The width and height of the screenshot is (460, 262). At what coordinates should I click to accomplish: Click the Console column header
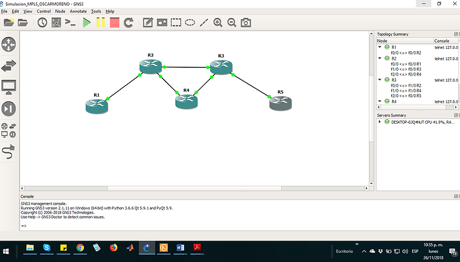tap(446, 40)
